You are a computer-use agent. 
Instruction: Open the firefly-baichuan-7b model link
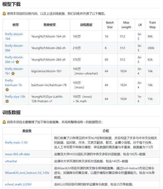click(x=13, y=83)
